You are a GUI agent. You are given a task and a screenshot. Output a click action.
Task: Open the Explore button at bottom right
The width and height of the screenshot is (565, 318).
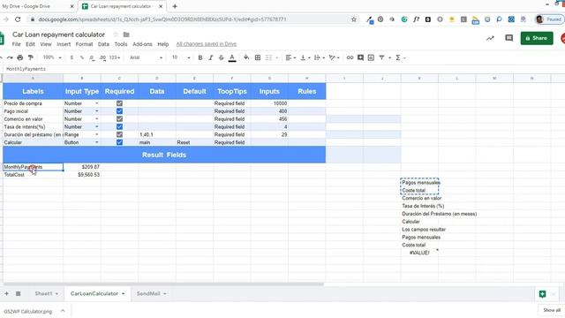(x=542, y=294)
